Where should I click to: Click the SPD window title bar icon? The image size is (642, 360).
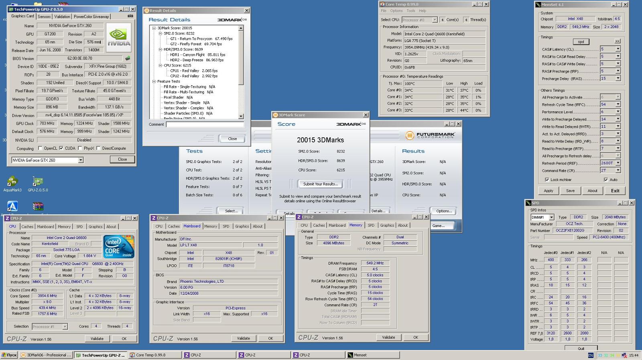(529, 203)
